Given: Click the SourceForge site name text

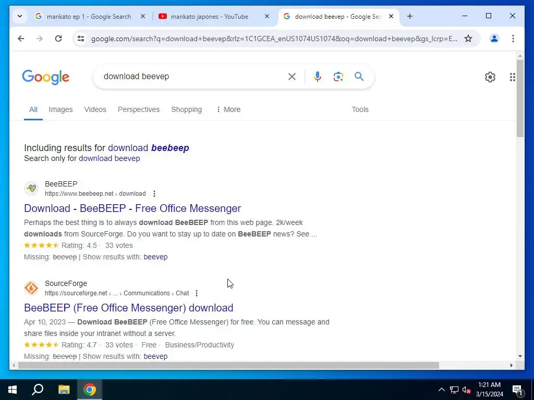Looking at the screenshot, I should [66, 284].
